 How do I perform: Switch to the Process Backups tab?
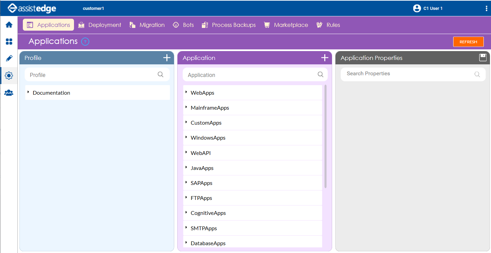(228, 25)
